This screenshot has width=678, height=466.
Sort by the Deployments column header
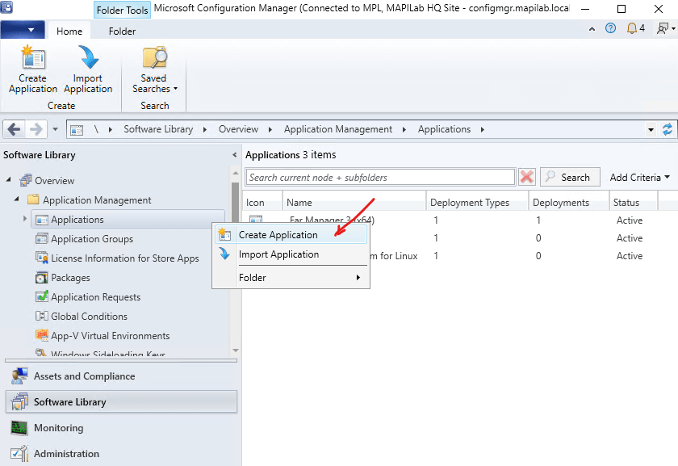(x=568, y=203)
